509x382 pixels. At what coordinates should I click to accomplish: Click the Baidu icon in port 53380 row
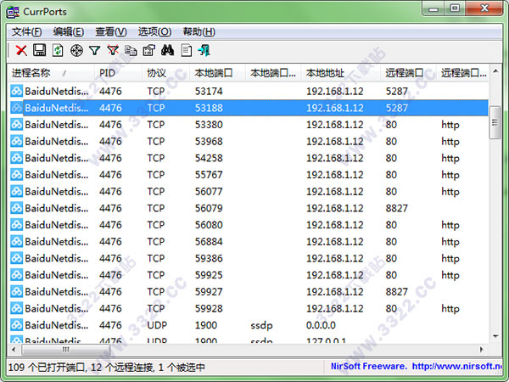[x=16, y=125]
